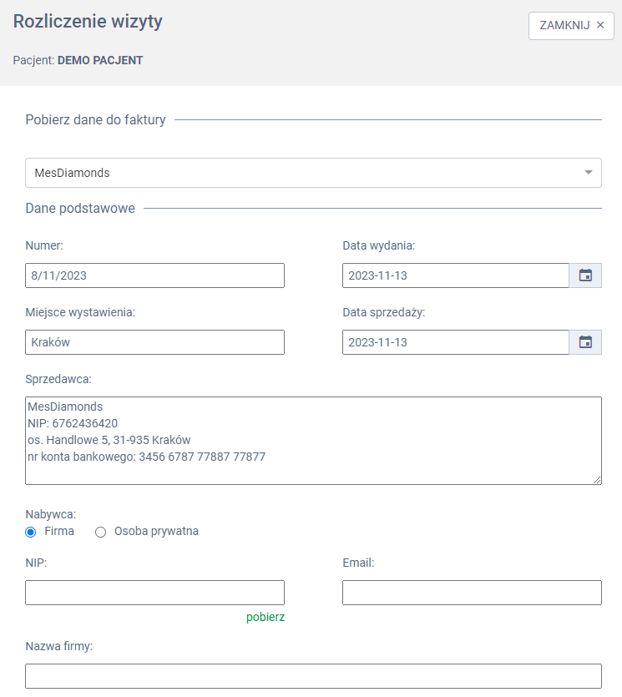
Task: Select Osoba prywatna as the buyer type
Action: tap(101, 532)
